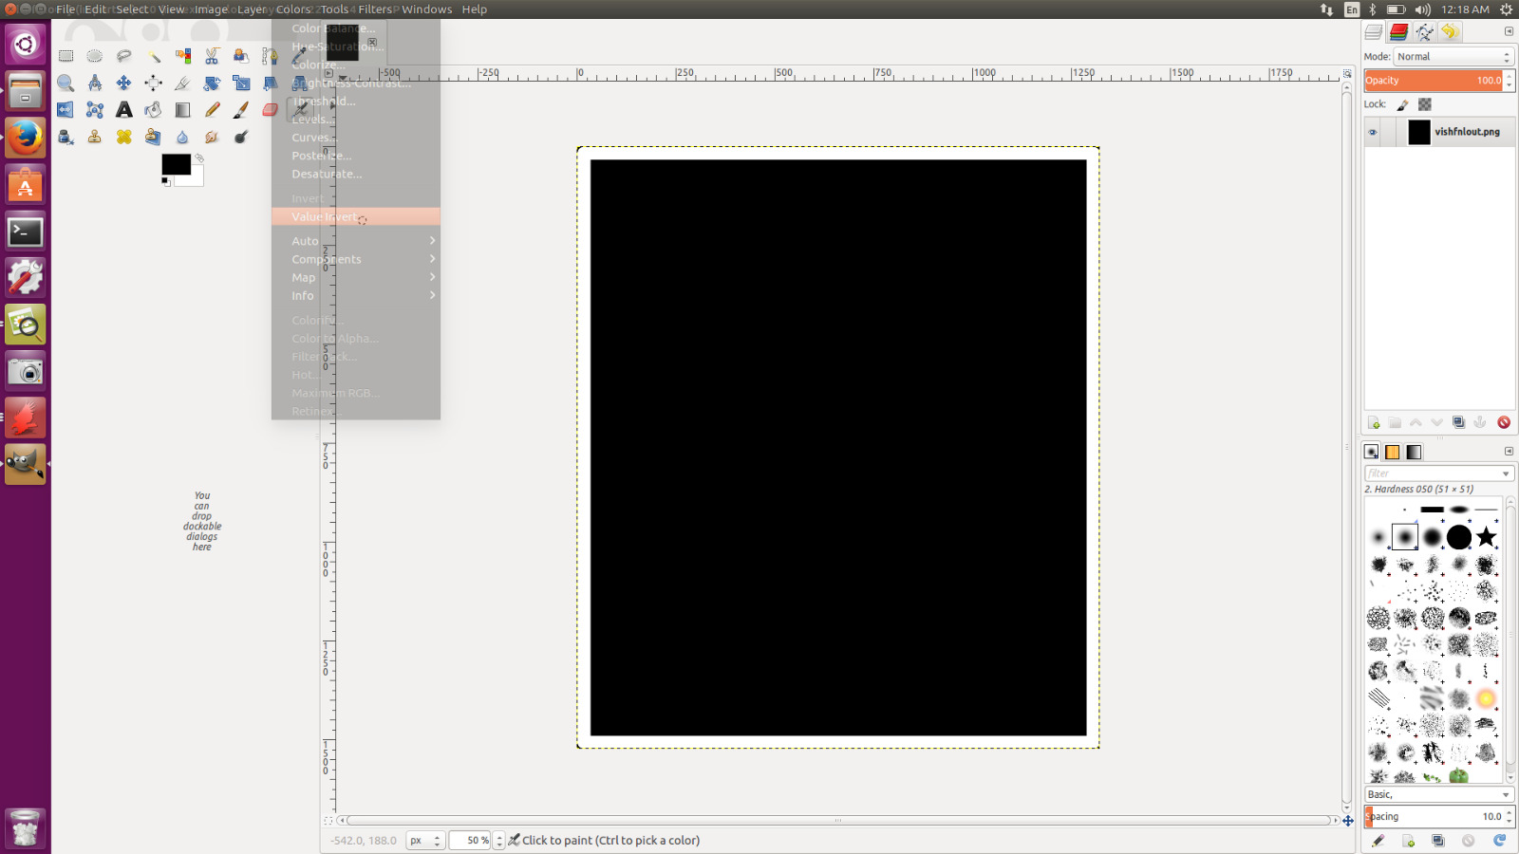Select the Select by Color tool
1519x854 pixels.
pos(183,56)
